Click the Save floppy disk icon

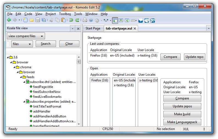pos(38,20)
